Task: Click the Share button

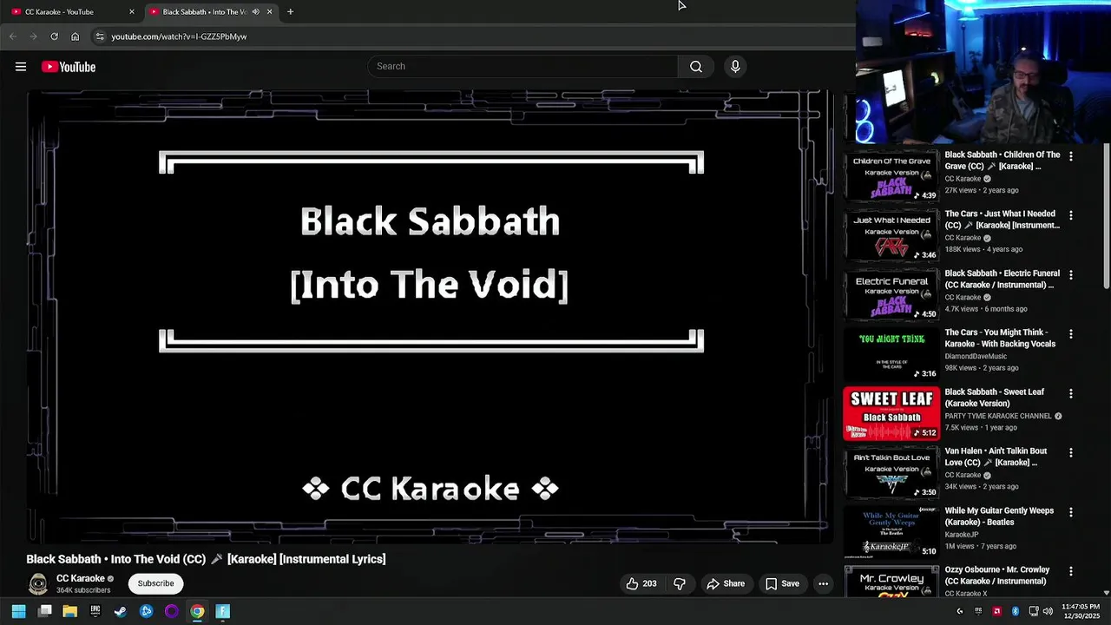Action: click(725, 583)
